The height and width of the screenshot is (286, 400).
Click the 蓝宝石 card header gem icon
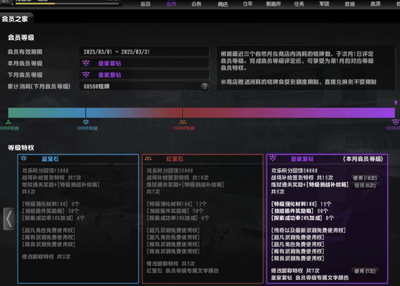(x=24, y=159)
